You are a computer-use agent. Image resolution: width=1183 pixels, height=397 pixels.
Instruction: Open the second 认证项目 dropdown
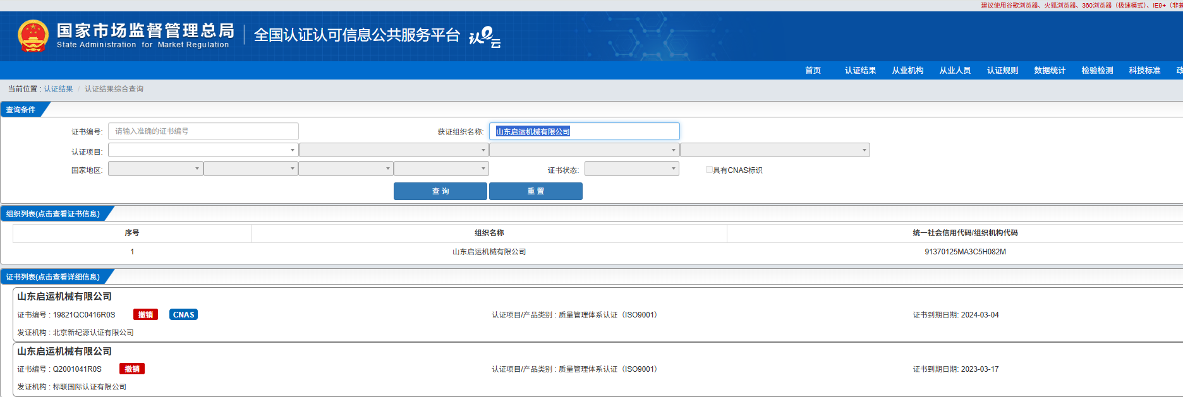point(394,150)
